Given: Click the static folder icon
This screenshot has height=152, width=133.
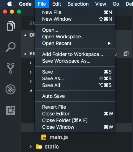Looking at the screenshot, I should pyautogui.click(x=39, y=147).
